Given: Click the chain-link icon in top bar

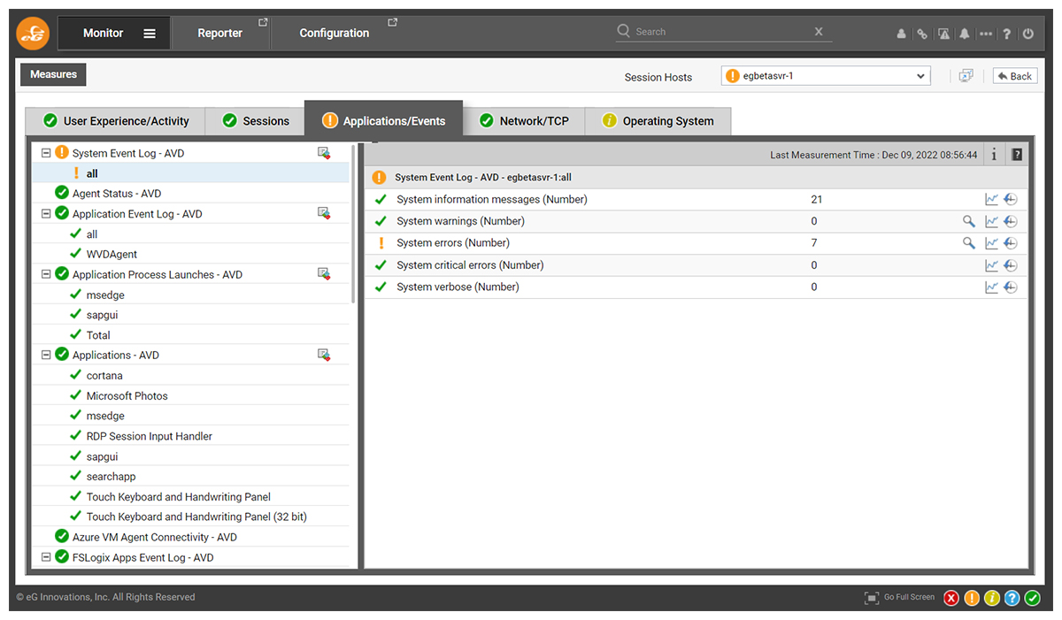Looking at the screenshot, I should [922, 34].
